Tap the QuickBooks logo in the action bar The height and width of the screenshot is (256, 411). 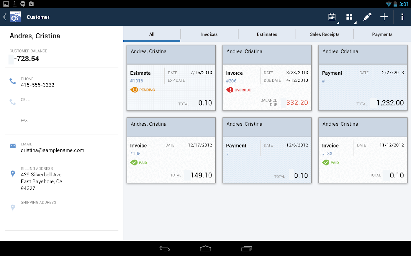point(15,17)
